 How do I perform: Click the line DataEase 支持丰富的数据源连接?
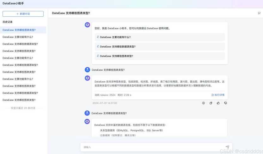coord(130,125)
